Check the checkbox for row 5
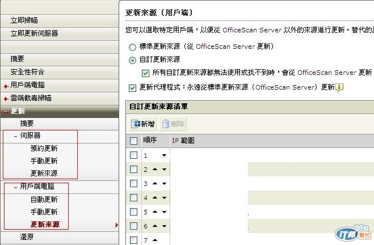Viewport: 374px width, 245px height. pos(133,212)
